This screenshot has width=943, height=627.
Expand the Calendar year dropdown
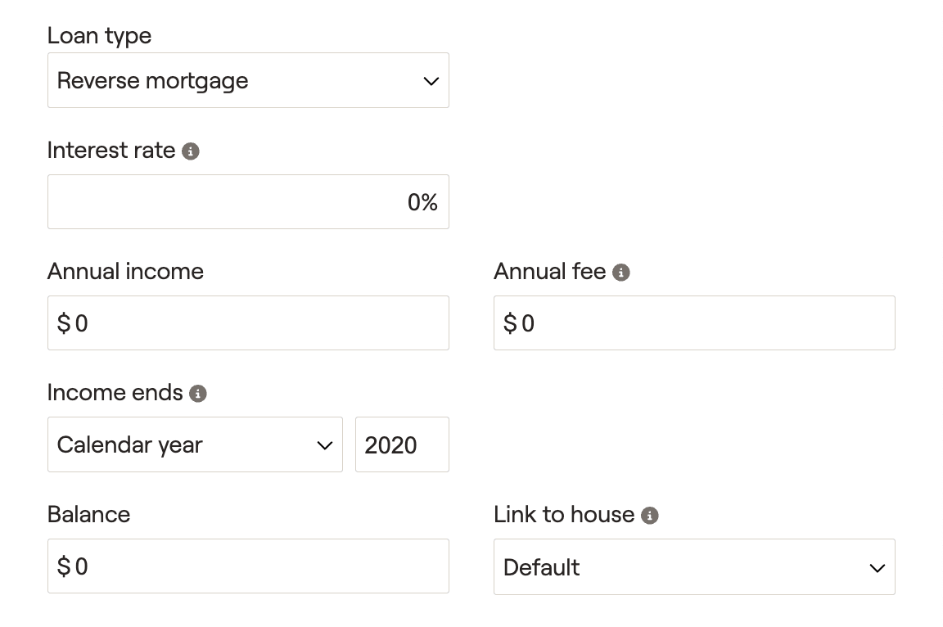pos(195,444)
